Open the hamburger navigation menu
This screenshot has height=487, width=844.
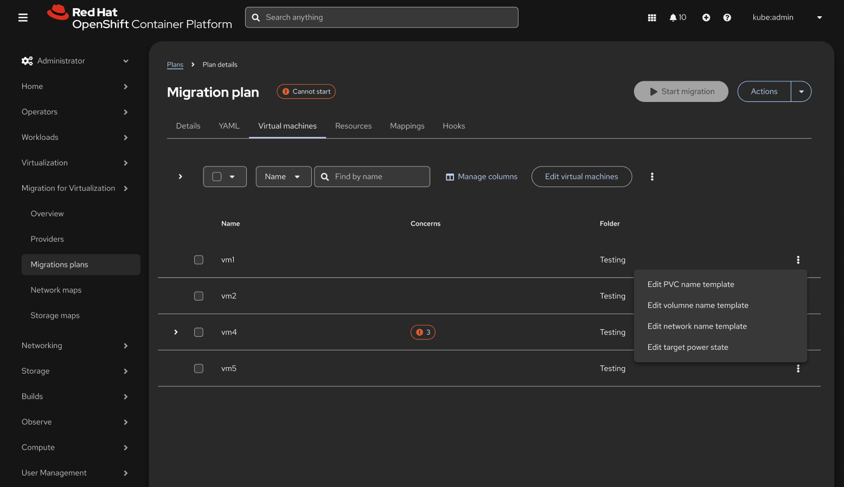(x=23, y=18)
